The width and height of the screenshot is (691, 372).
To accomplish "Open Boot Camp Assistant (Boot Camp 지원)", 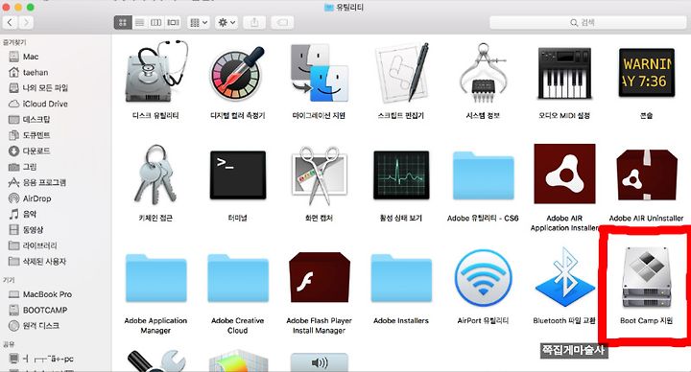I will tap(647, 277).
